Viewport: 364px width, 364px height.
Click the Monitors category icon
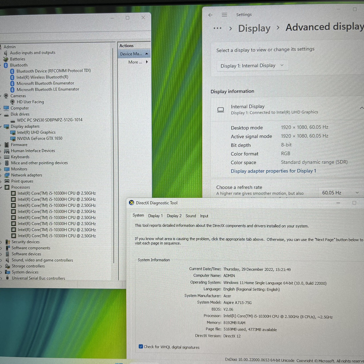tap(7, 169)
